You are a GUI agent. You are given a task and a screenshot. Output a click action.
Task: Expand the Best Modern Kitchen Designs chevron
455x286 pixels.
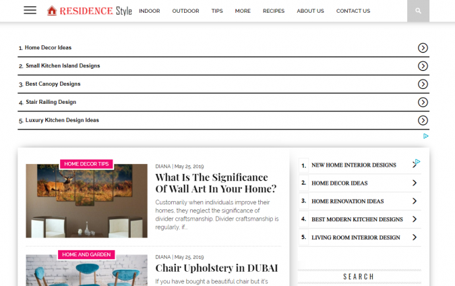(x=415, y=219)
